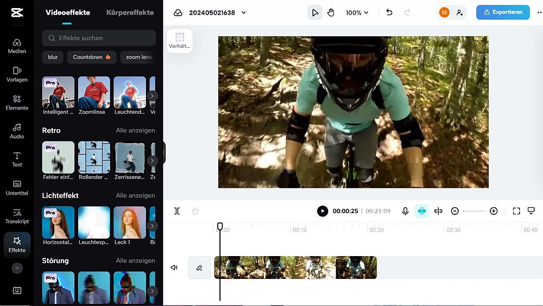543x306 pixels.
Task: Toggle timeline snapping magnet button
Action: click(x=421, y=211)
